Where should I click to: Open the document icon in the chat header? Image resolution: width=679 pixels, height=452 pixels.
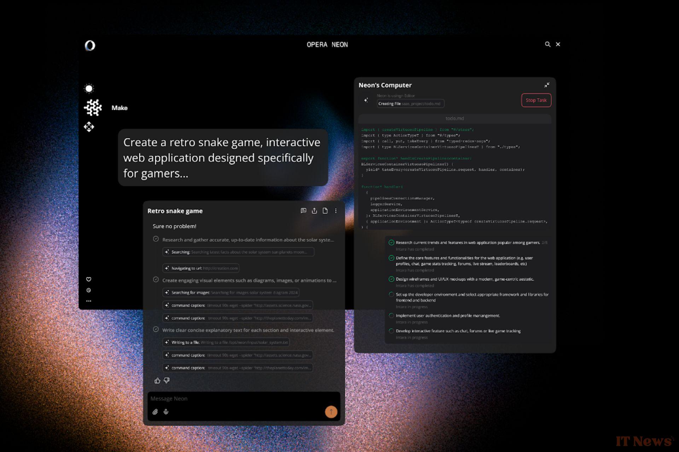pyautogui.click(x=325, y=210)
